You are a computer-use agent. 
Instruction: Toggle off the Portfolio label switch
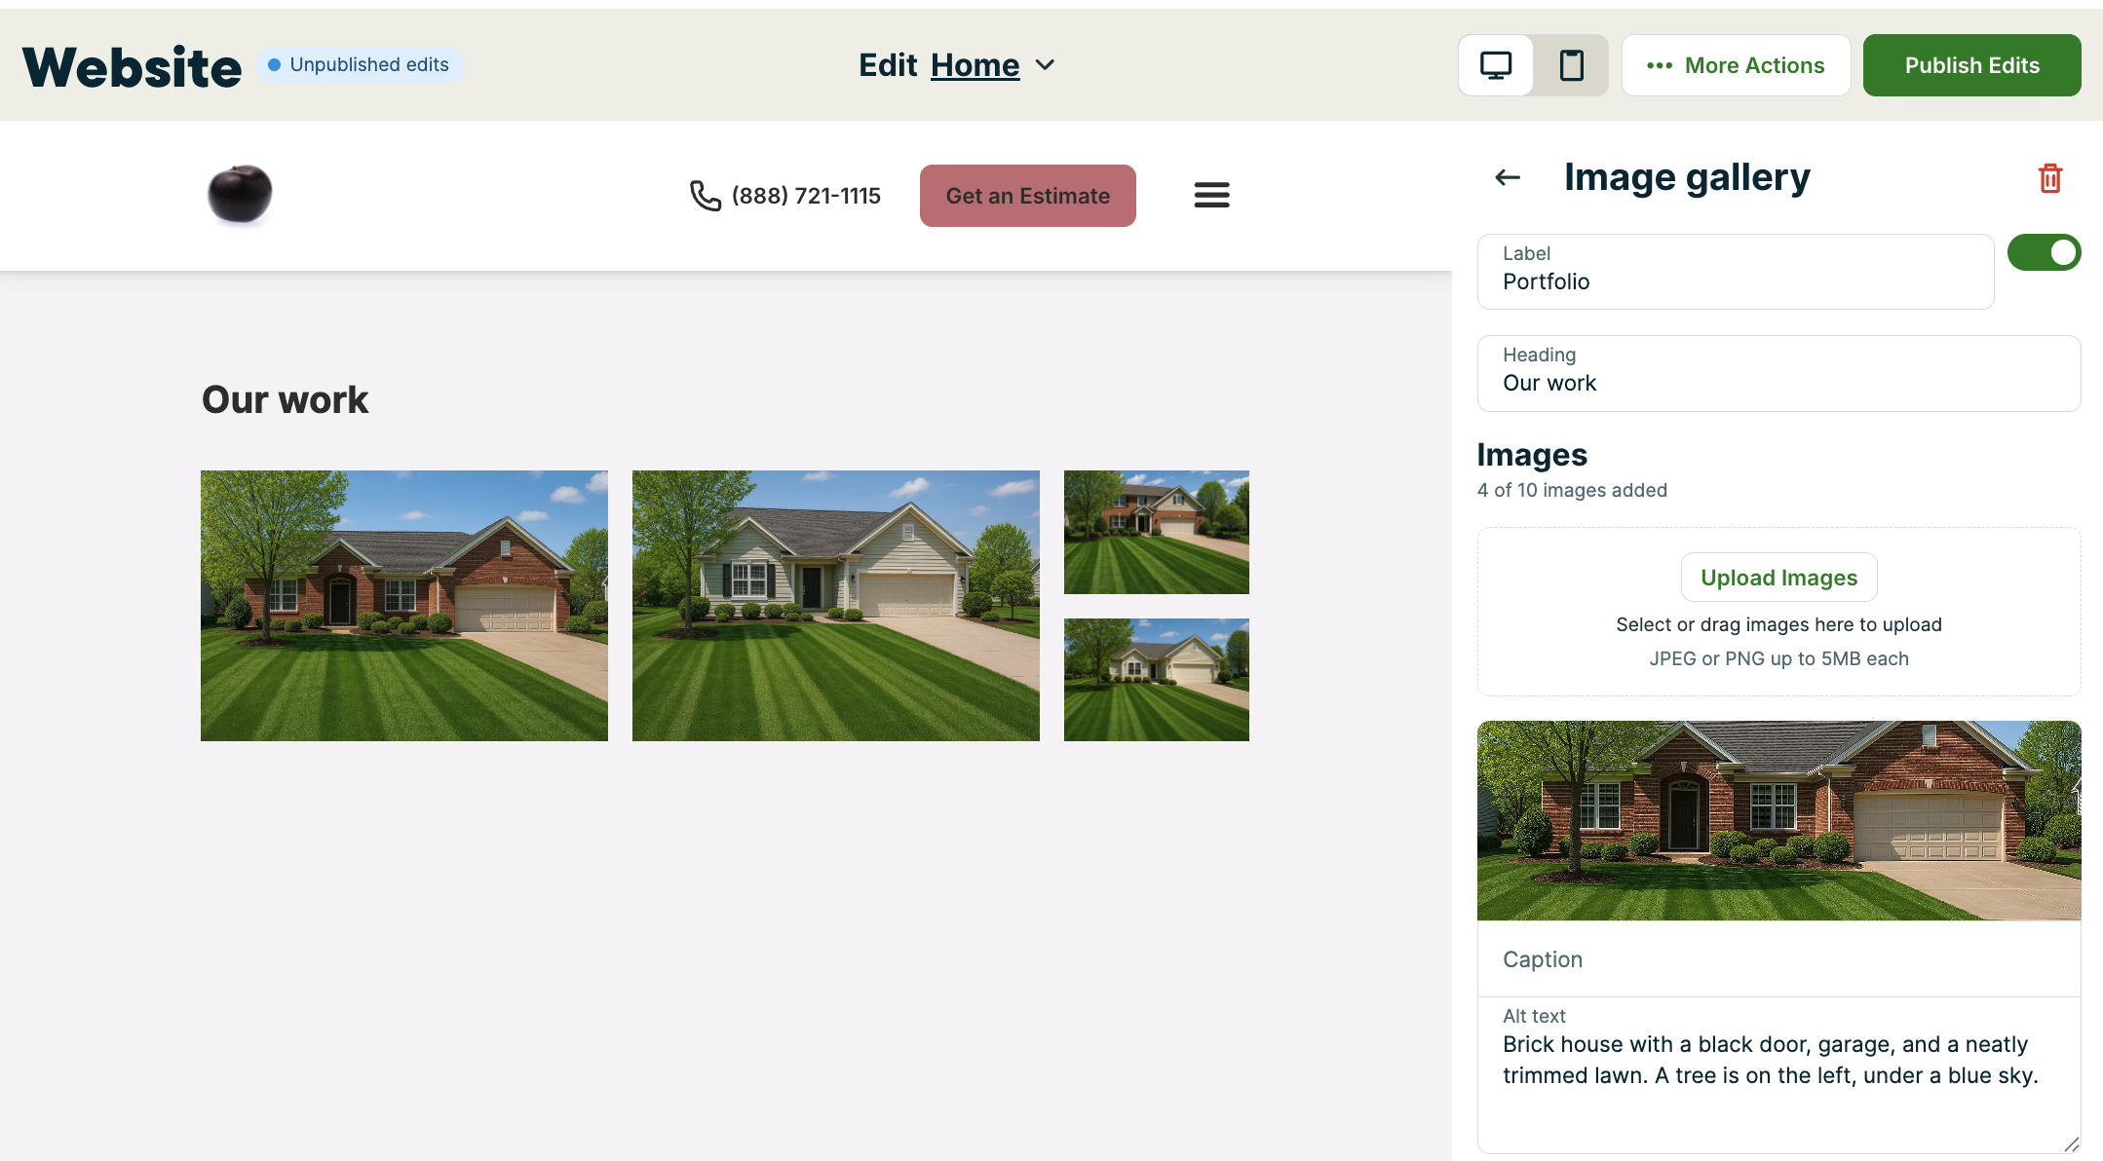(x=2044, y=252)
